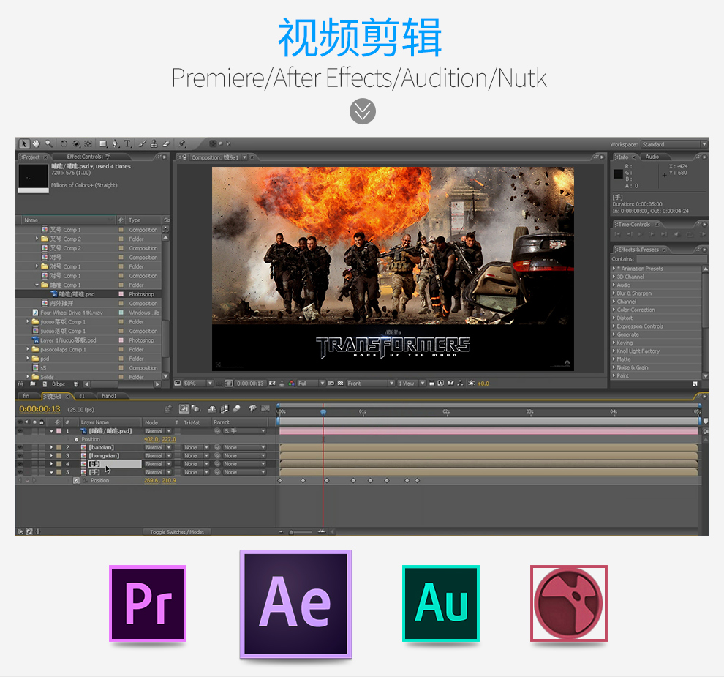Select the Pan Behind tool
Viewport: 724px width, 677px height.
[88, 143]
